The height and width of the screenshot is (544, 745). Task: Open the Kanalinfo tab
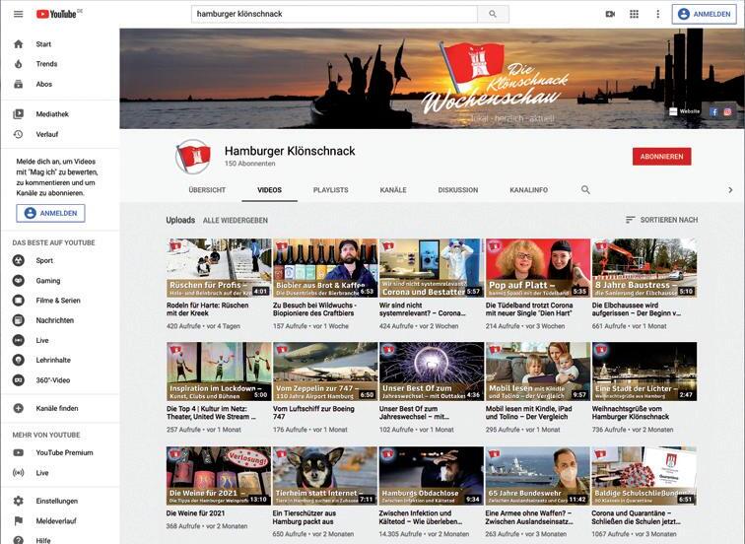[x=529, y=190]
